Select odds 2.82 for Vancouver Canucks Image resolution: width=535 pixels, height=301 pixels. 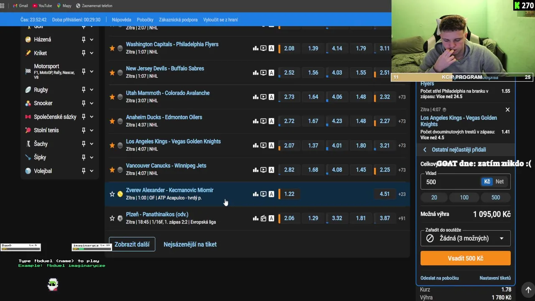click(289, 170)
